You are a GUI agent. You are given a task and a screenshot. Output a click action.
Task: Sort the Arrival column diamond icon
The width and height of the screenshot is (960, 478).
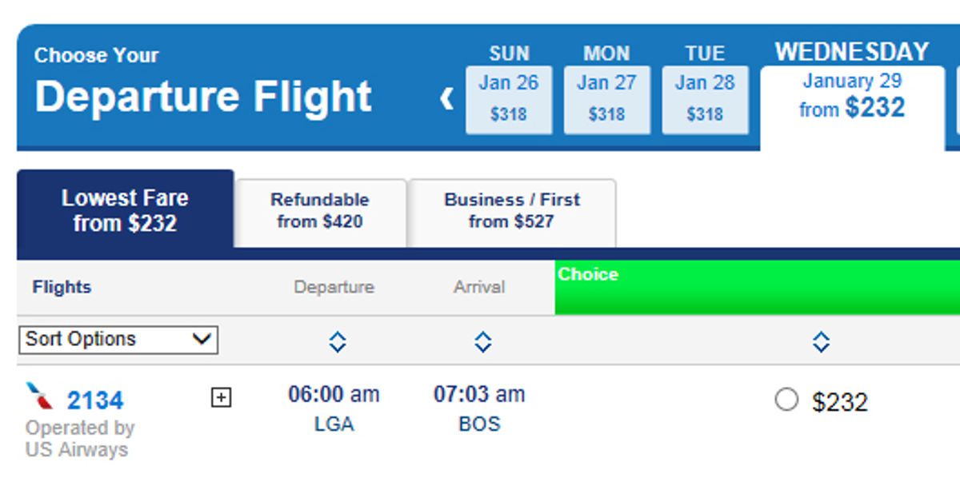(482, 341)
